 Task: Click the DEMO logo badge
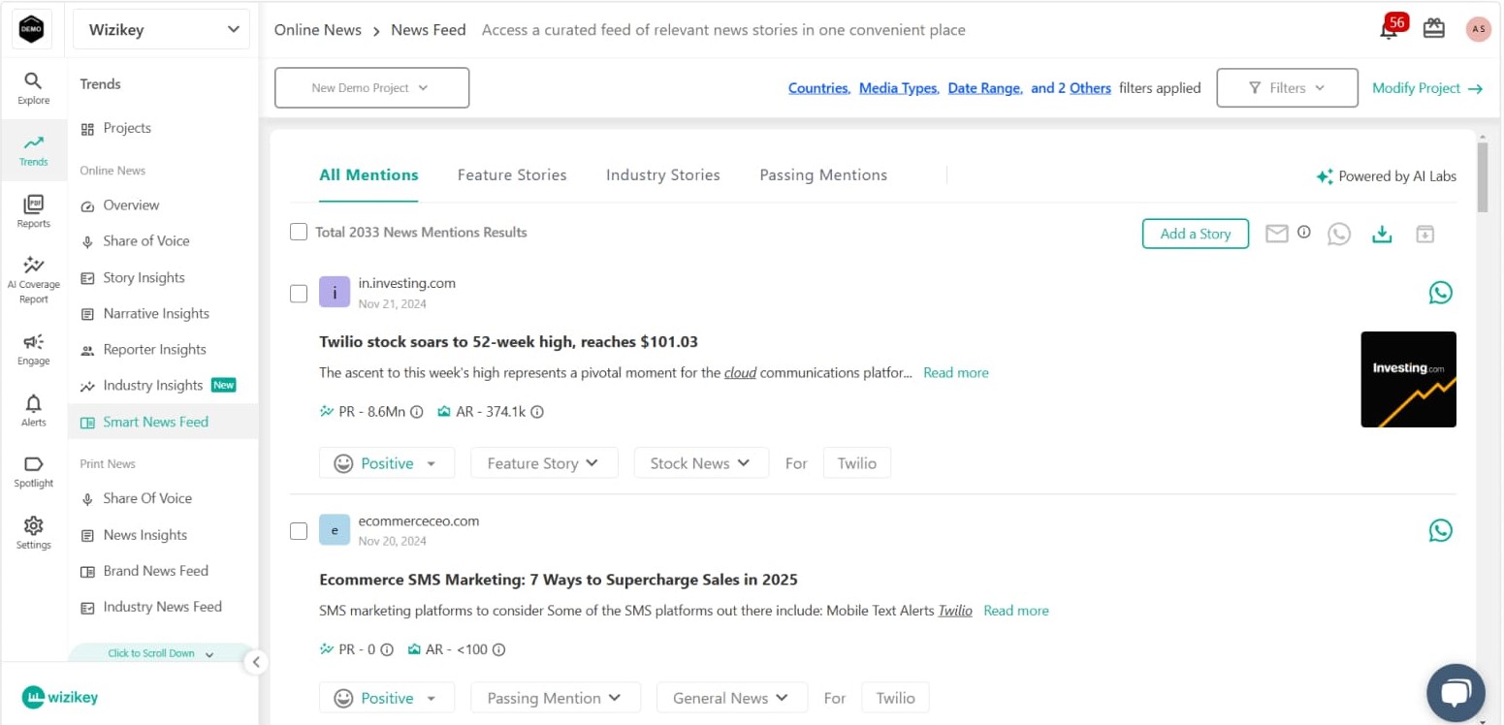pos(33,29)
